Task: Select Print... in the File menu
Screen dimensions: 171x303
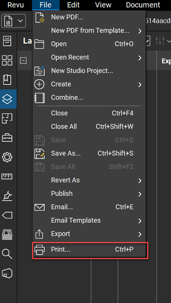Action: pos(89,250)
